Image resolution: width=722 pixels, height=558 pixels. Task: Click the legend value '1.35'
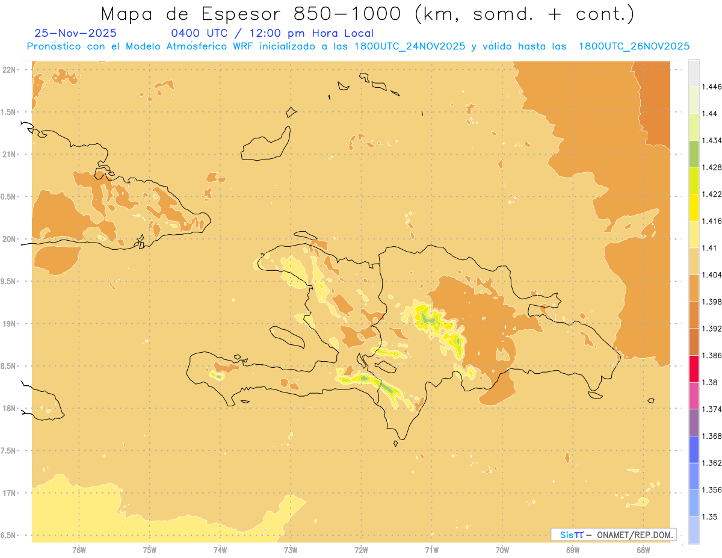tap(710, 516)
